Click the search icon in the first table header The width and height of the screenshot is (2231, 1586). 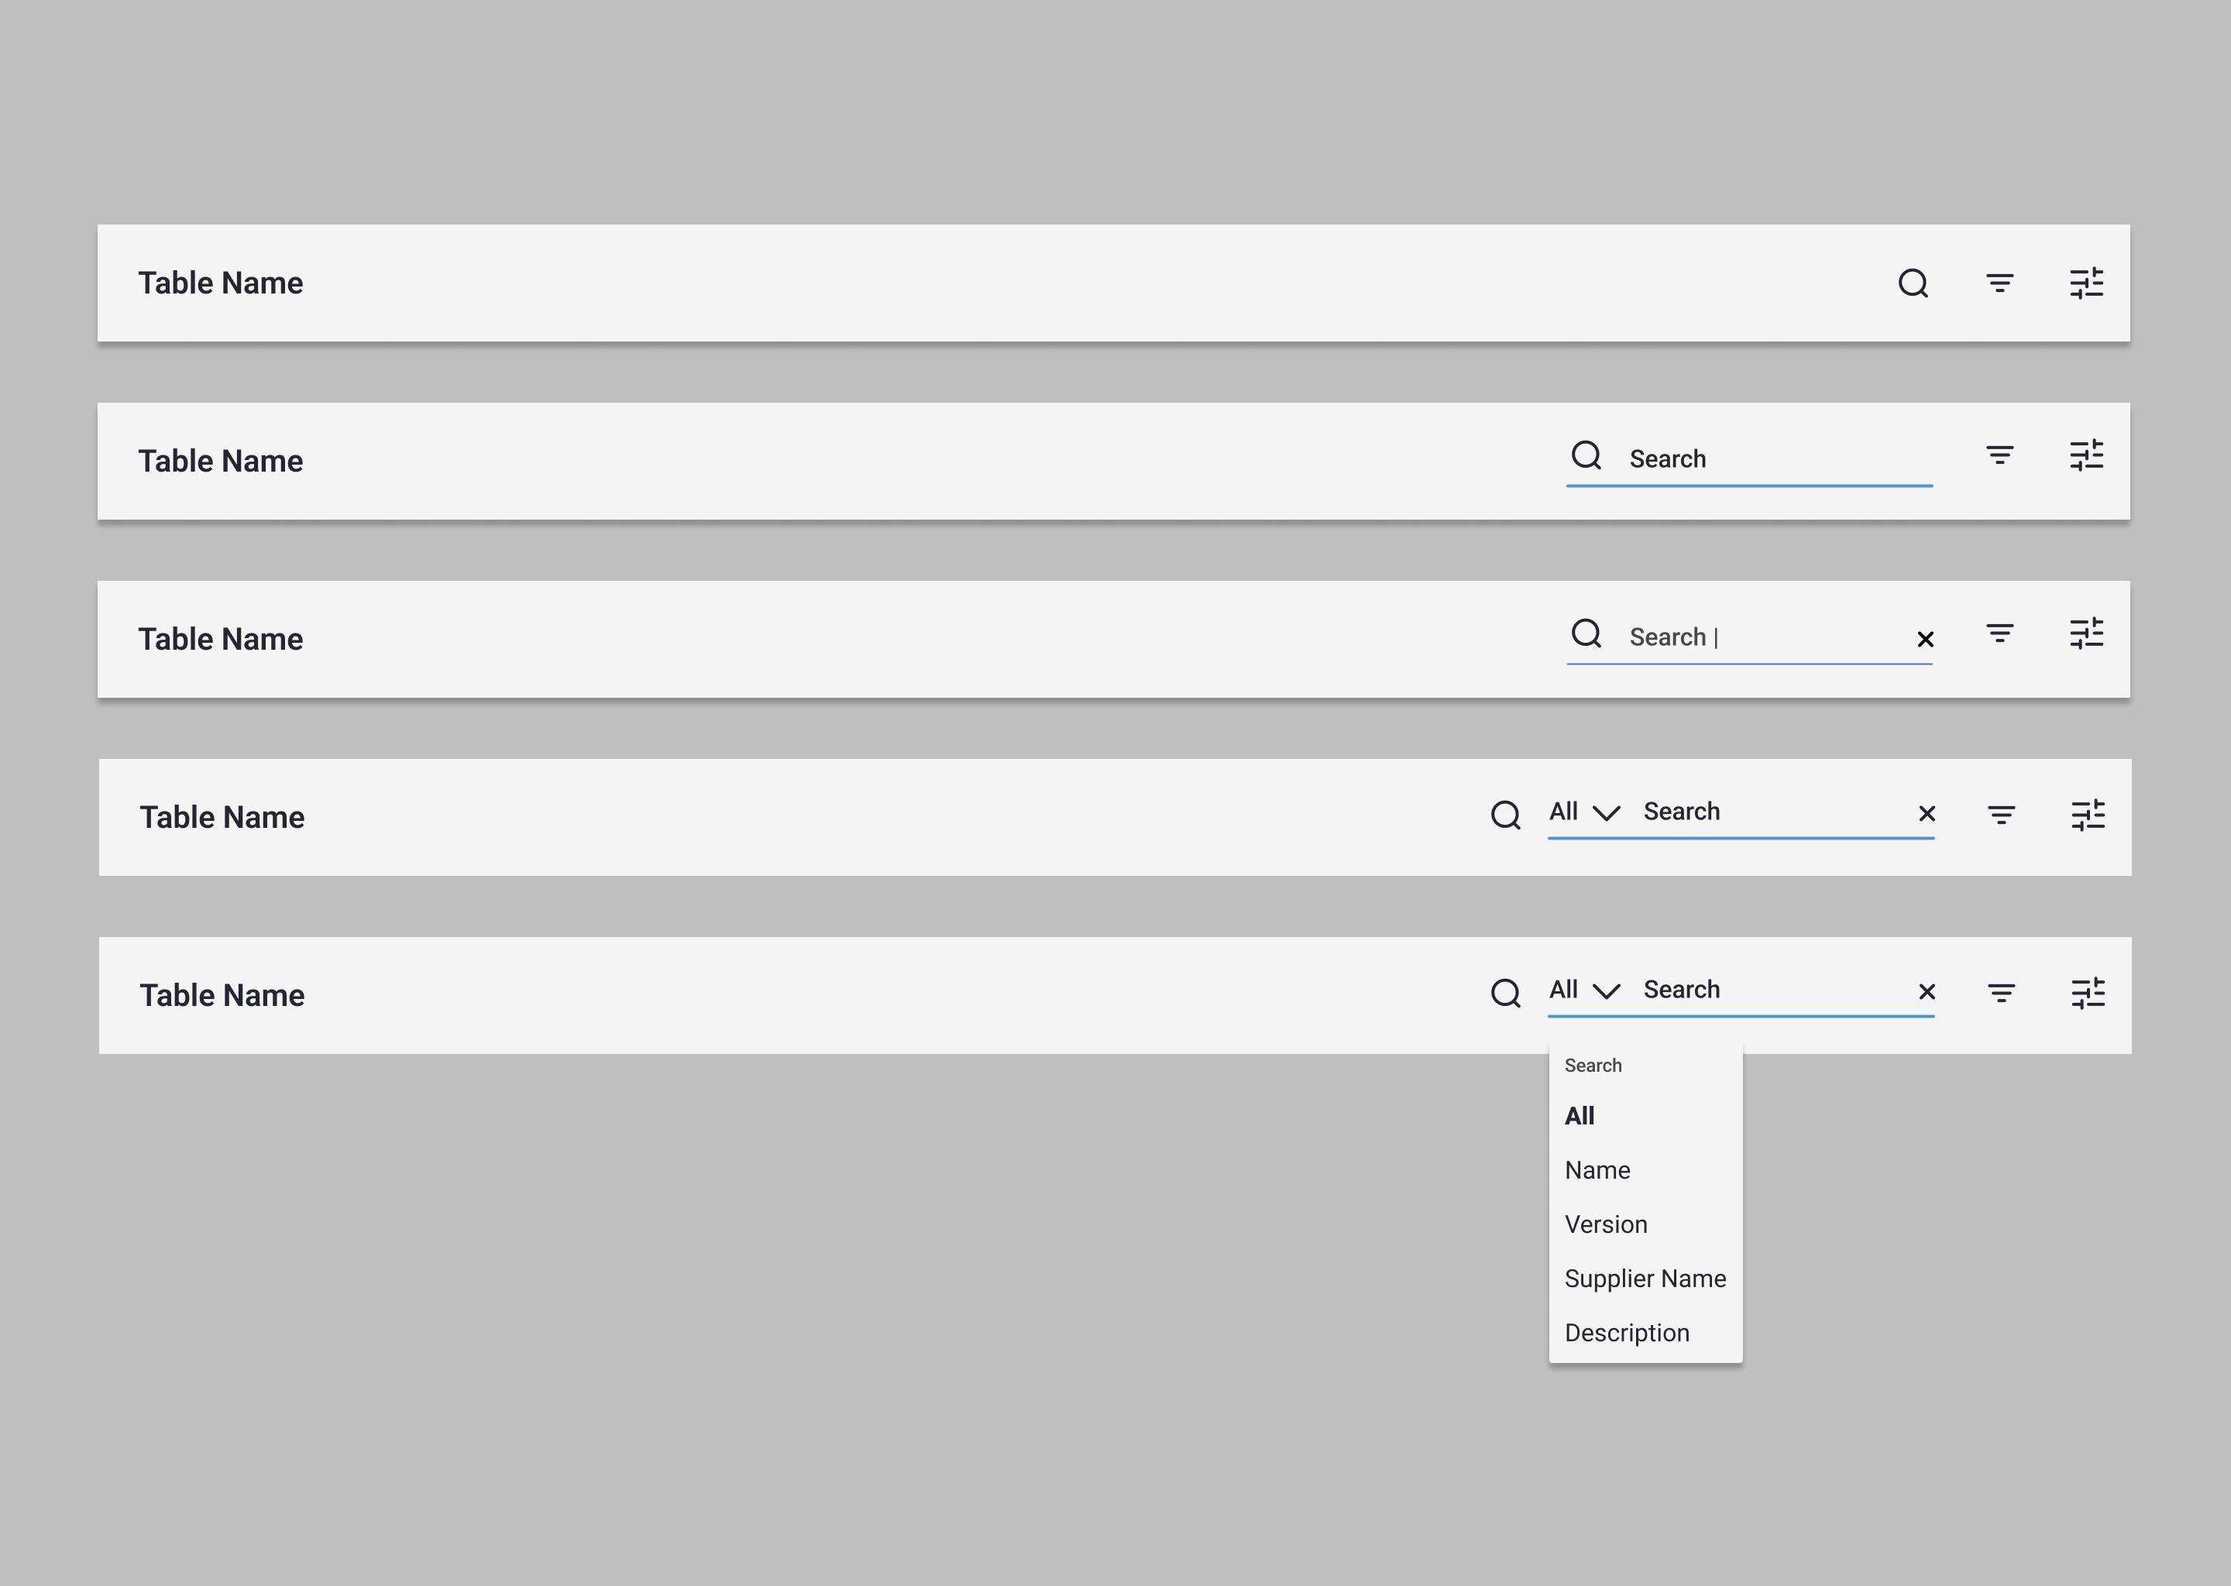tap(1913, 283)
